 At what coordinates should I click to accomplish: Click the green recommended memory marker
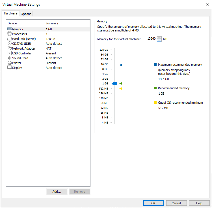click(121, 84)
